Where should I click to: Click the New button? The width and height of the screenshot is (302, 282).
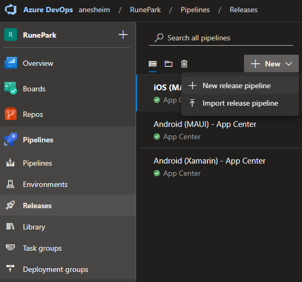(271, 64)
